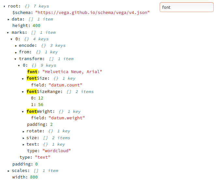Collapse the transform array node

click(15, 59)
